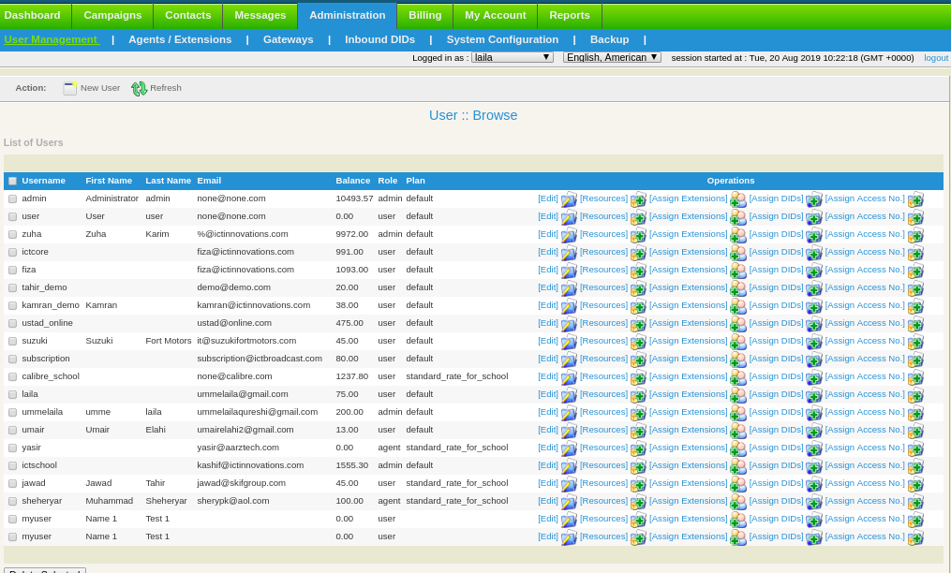Viewport: 951px width, 573px height.
Task: Click the green Refresh arrows icon
Action: [140, 89]
